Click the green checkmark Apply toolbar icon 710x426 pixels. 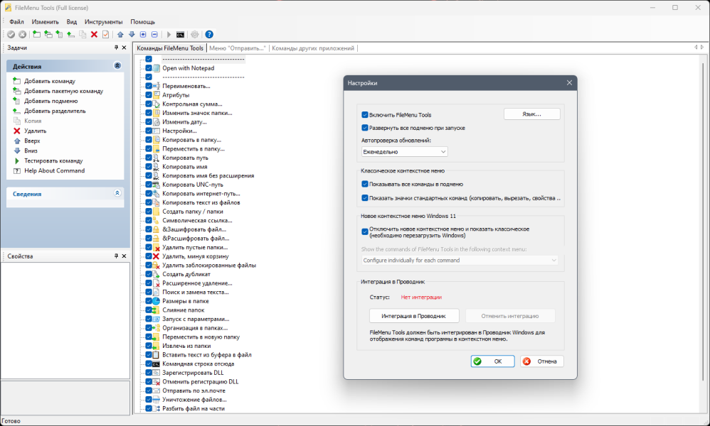click(x=11, y=34)
